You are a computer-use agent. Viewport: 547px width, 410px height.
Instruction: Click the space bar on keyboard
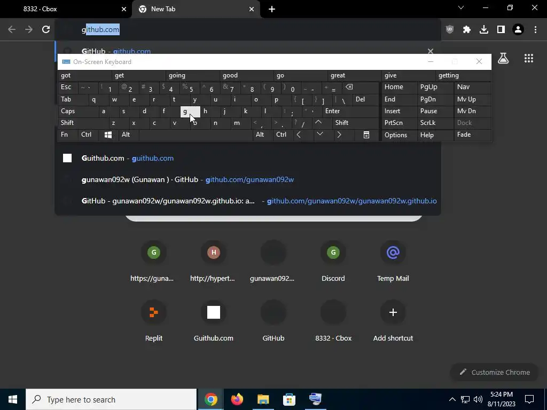(196, 135)
